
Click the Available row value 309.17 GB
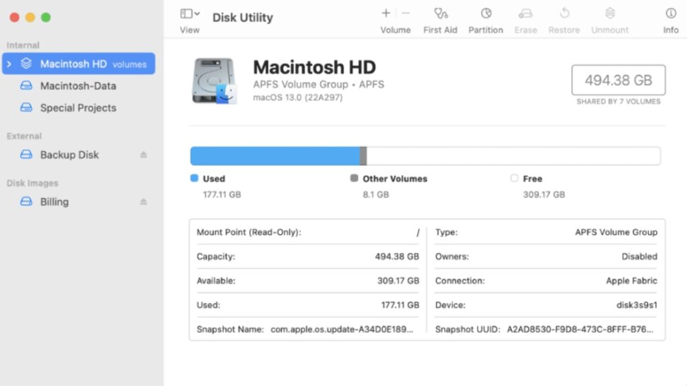pos(399,281)
